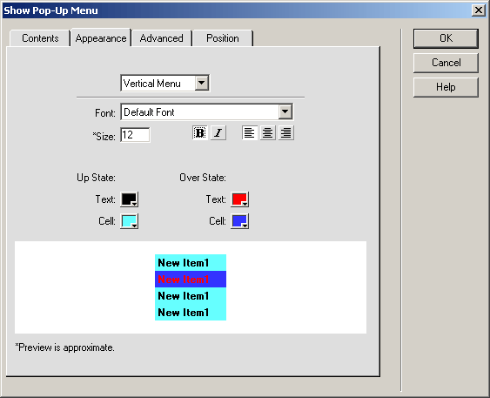Expand the Default Font dropdown arrow
490x398 pixels.
point(285,112)
